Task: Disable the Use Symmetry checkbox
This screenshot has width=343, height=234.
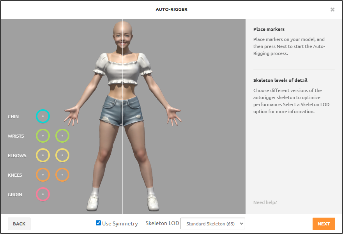Action: [99, 223]
